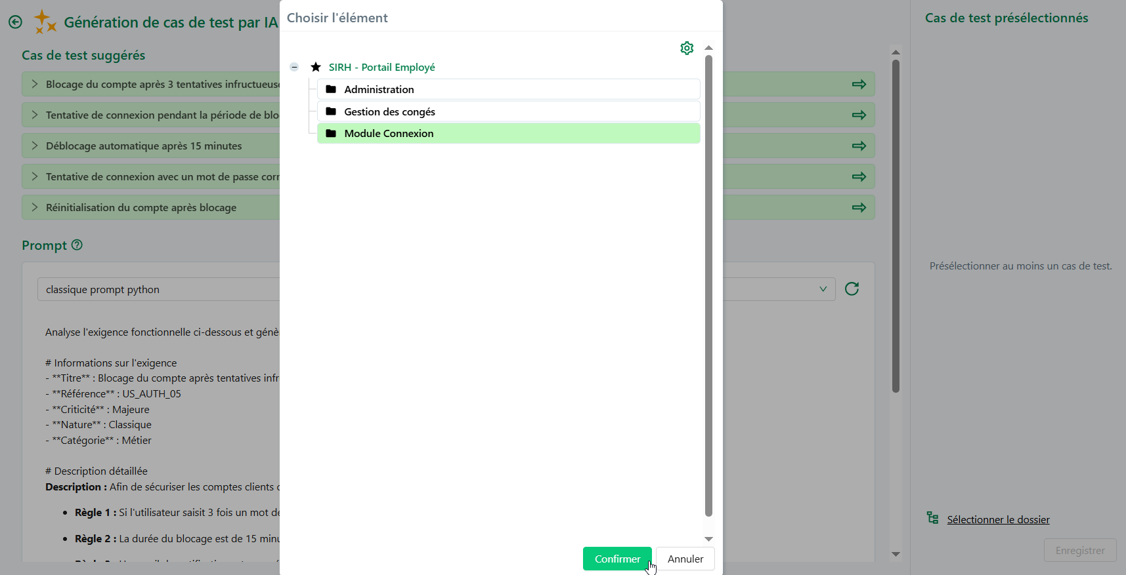Open the Sélectionner le dossier link
The height and width of the screenshot is (575, 1126).
[x=998, y=520]
